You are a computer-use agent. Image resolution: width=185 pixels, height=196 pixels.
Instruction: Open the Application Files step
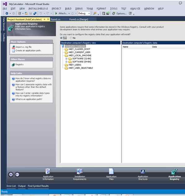111,174
